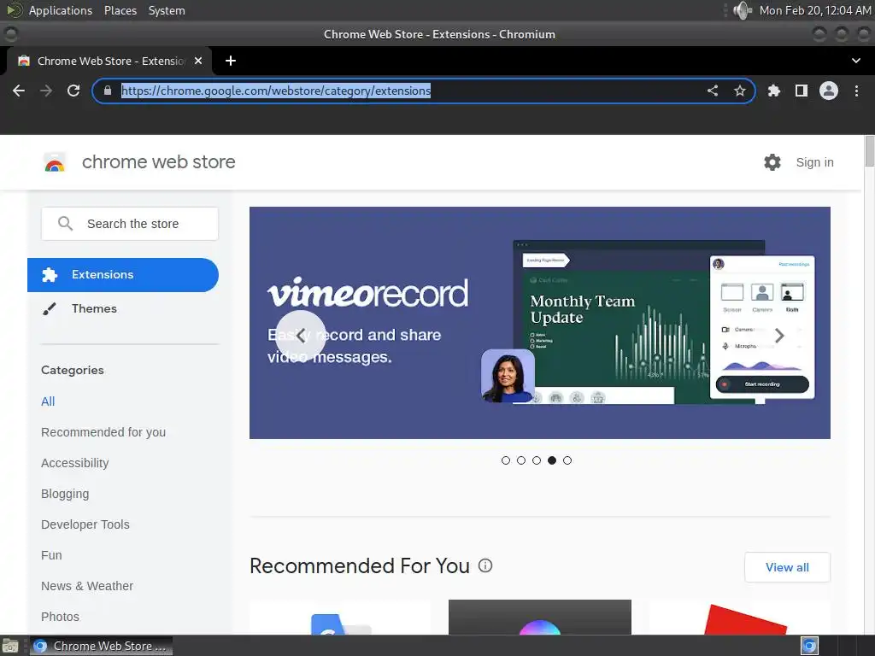Show the previous carousel slide

coord(301,336)
